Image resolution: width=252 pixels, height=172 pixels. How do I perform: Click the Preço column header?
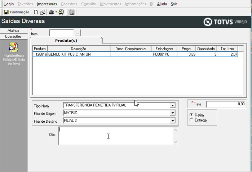pyautogui.click(x=186, y=49)
